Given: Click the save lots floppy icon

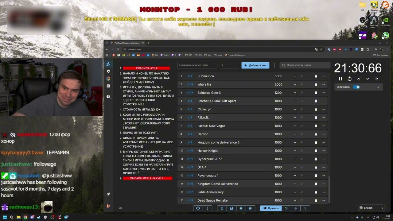Looking at the screenshot, I should (232, 208).
